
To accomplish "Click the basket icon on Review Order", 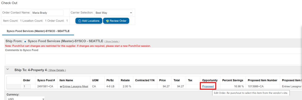I will (x=107, y=21).
